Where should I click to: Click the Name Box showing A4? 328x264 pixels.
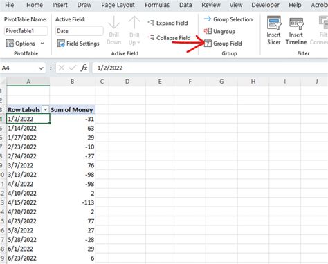(19, 68)
